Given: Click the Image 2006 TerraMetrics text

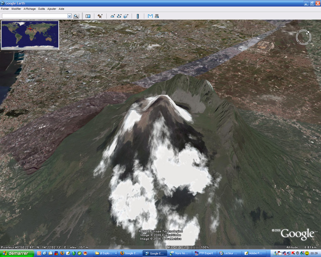Looking at the screenshot, I should click(x=160, y=239).
